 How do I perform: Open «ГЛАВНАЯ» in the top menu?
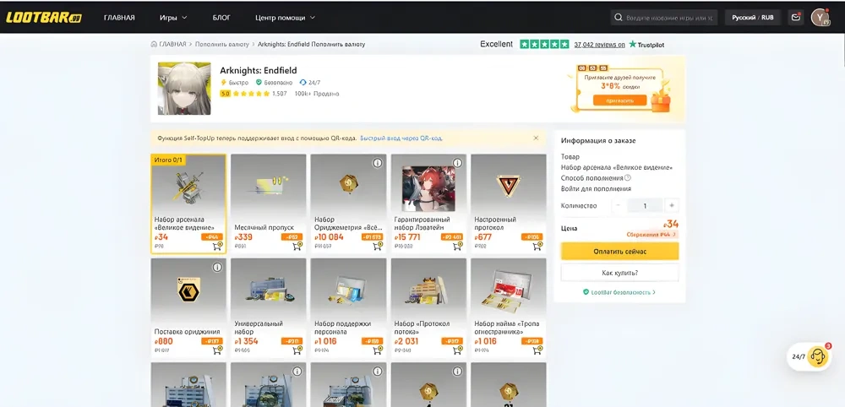coord(119,17)
